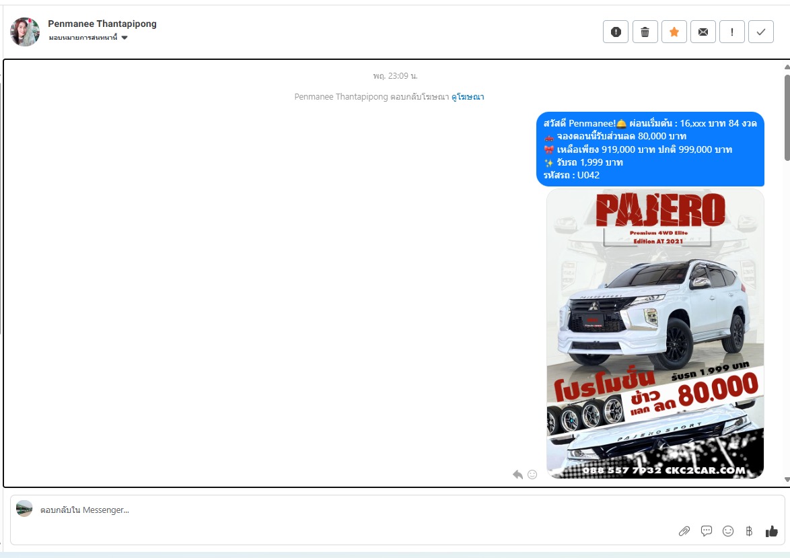Click the baht payment request icon

pyautogui.click(x=749, y=531)
